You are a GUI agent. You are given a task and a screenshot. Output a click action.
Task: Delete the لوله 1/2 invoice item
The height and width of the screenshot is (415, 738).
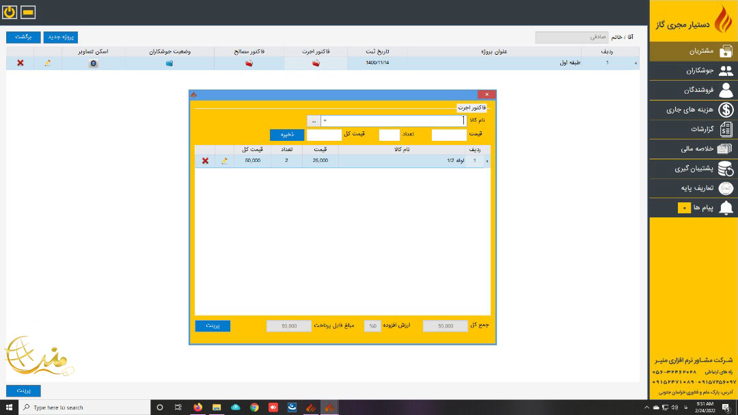(x=205, y=161)
